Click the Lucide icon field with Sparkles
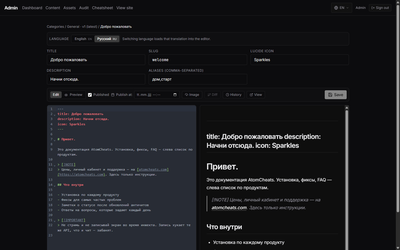This screenshot has width=400, height=250. pyautogui.click(x=299, y=60)
